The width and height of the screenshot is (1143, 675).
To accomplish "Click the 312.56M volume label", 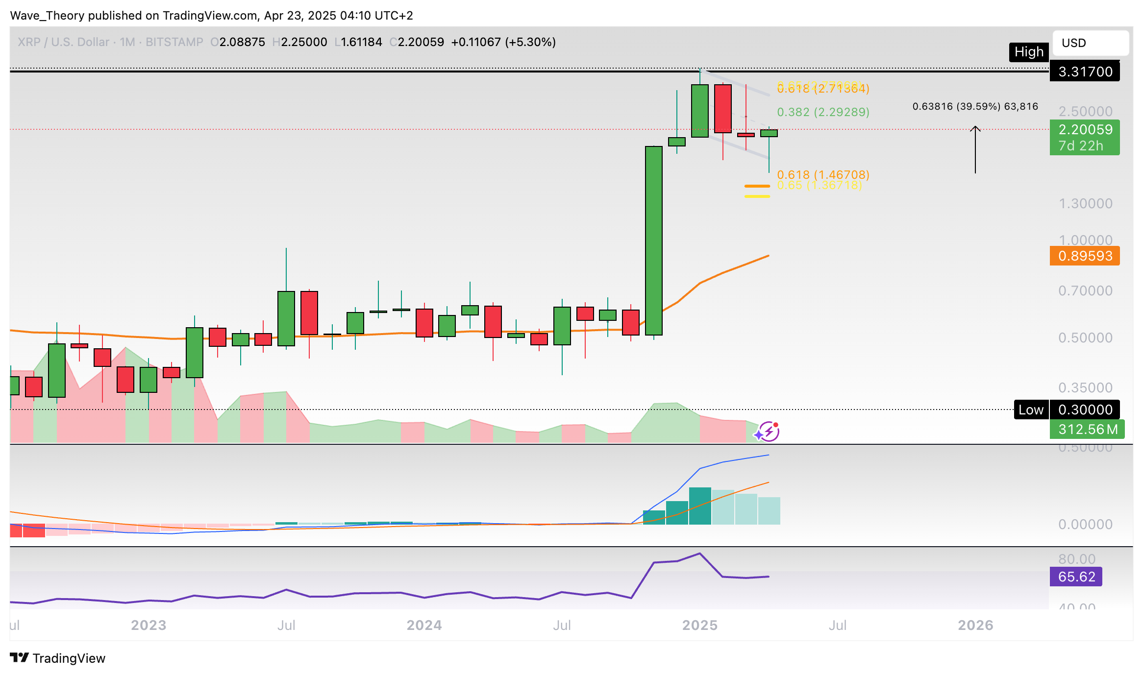I will [1087, 430].
